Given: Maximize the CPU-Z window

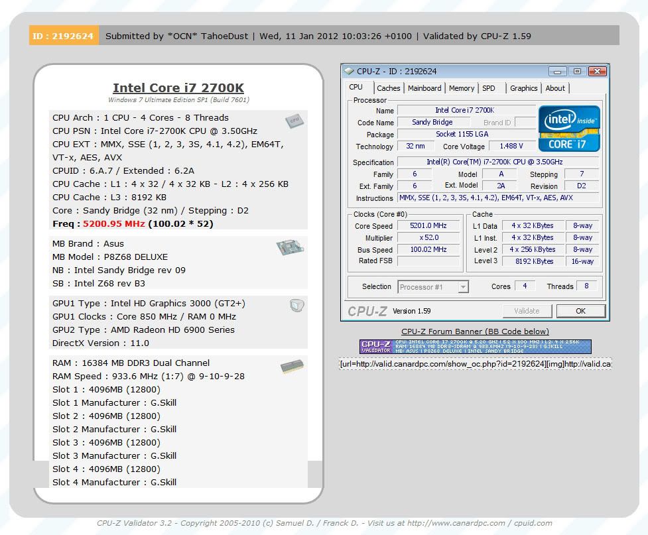Looking at the screenshot, I should (577, 72).
